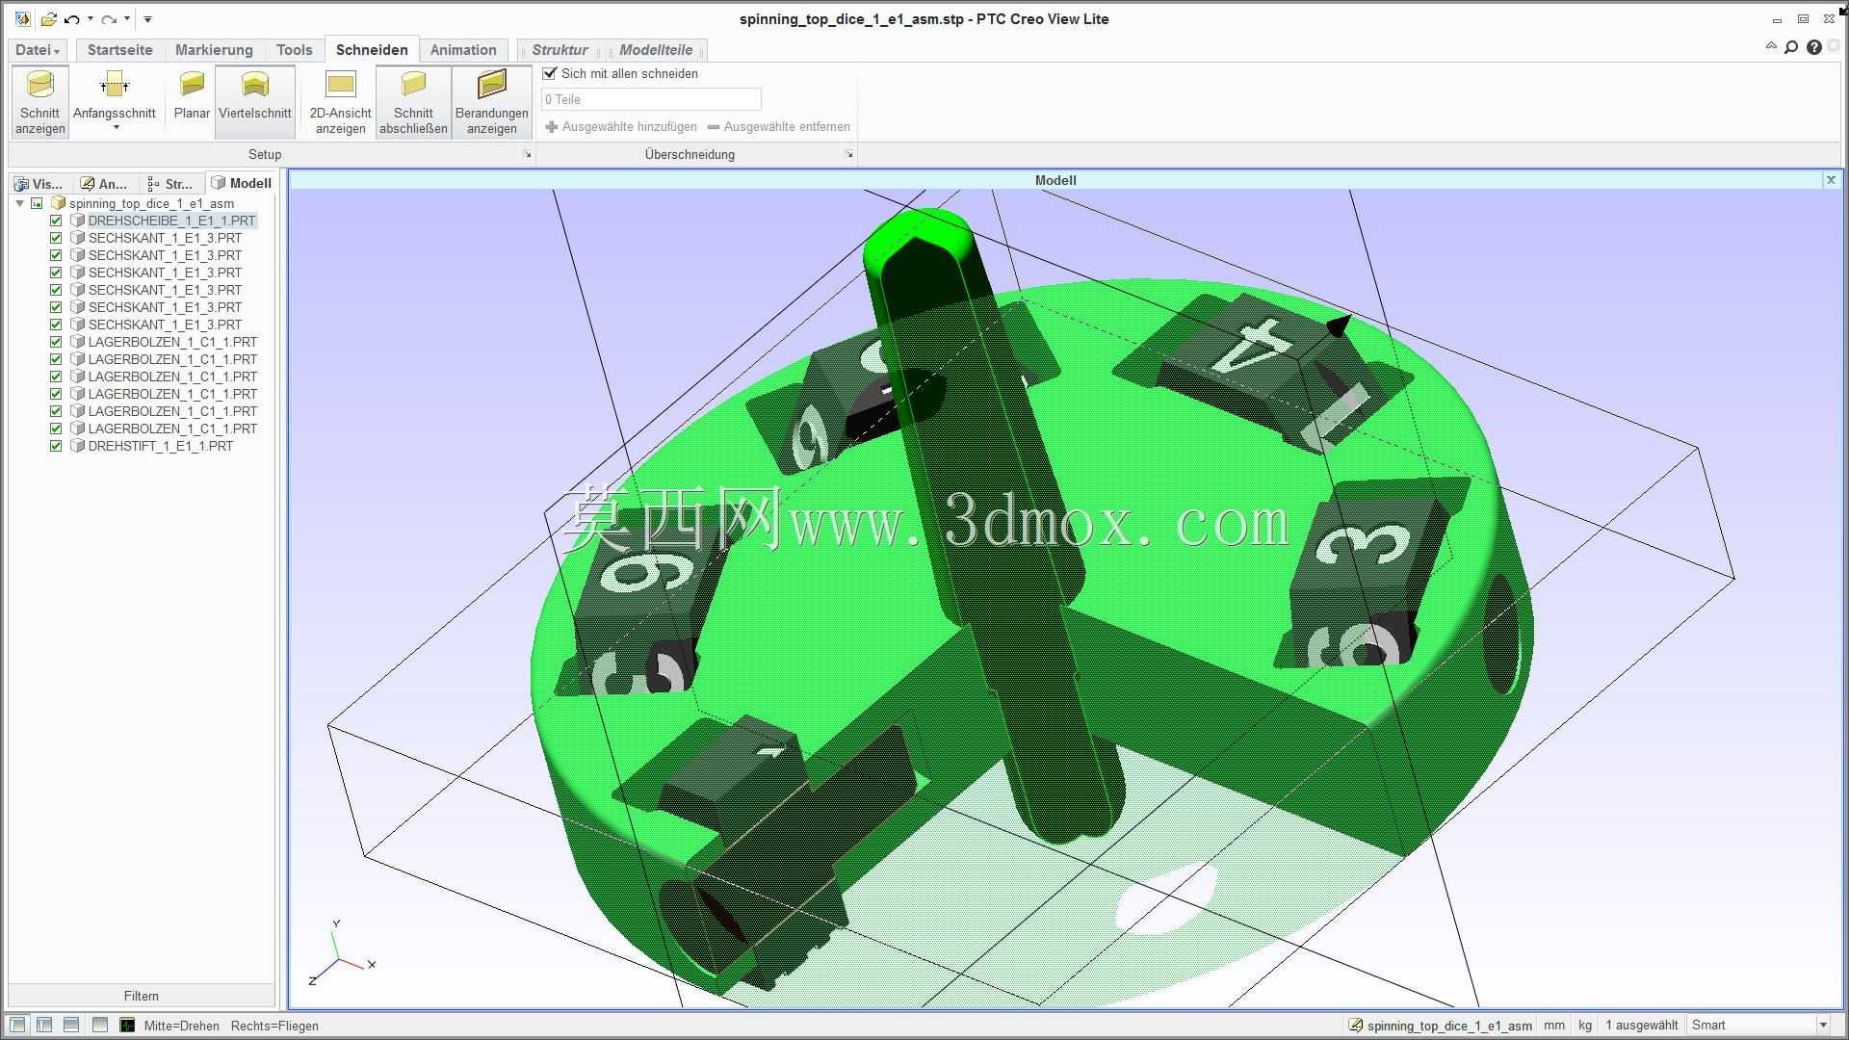Click the '1 ausgewählt' status text
The height and width of the screenshot is (1040, 1849).
coord(1642,1026)
